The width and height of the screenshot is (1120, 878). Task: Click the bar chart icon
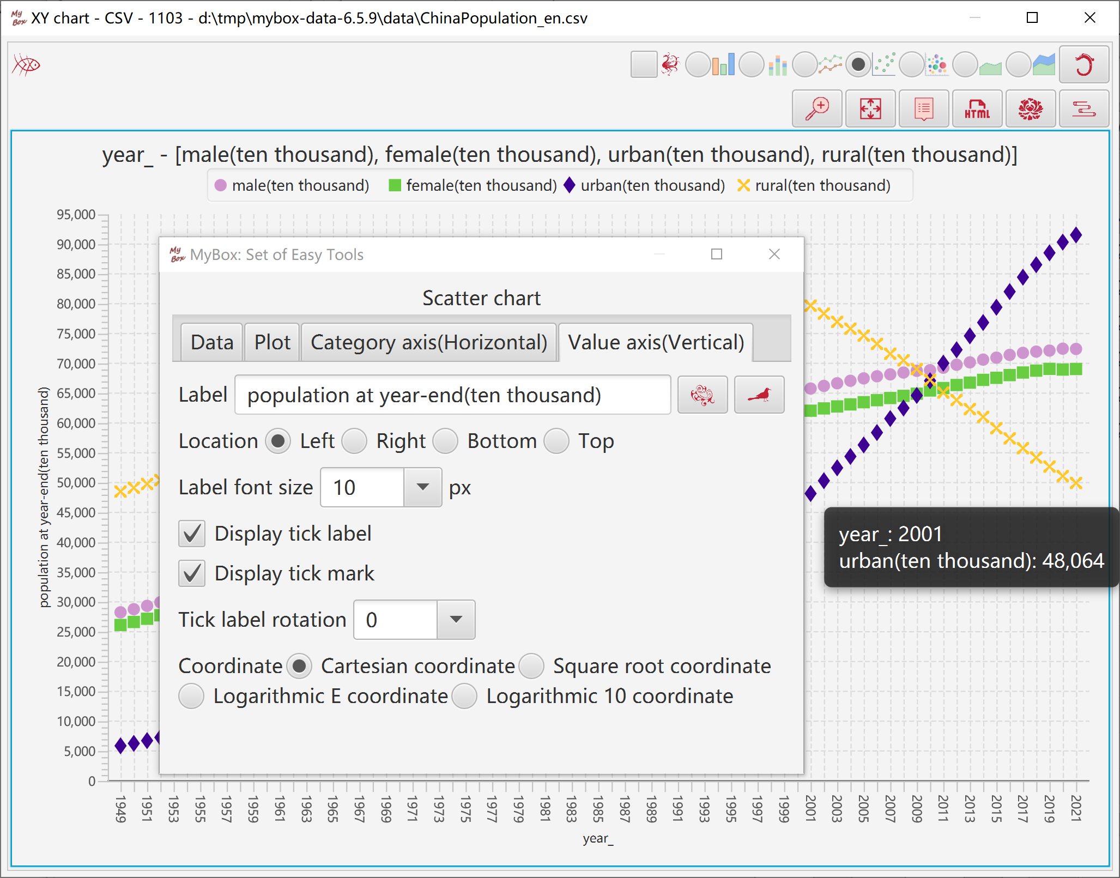(x=723, y=64)
